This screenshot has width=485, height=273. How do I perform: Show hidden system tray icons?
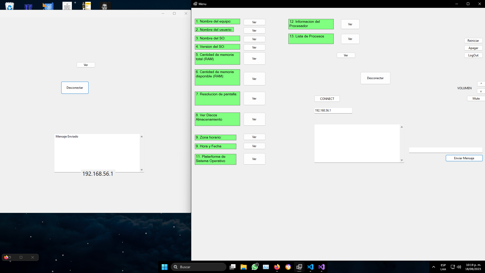point(434,267)
